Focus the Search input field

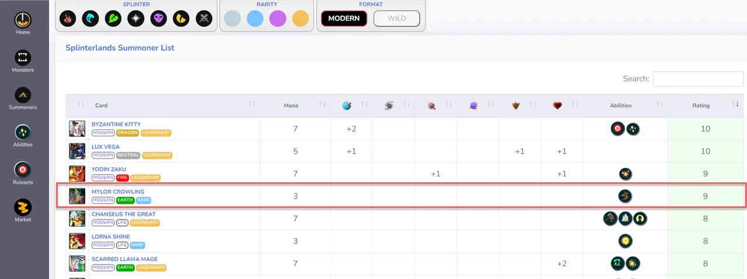(x=698, y=79)
